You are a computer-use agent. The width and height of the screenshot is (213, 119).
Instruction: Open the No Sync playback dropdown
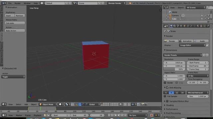(x=138, y=115)
